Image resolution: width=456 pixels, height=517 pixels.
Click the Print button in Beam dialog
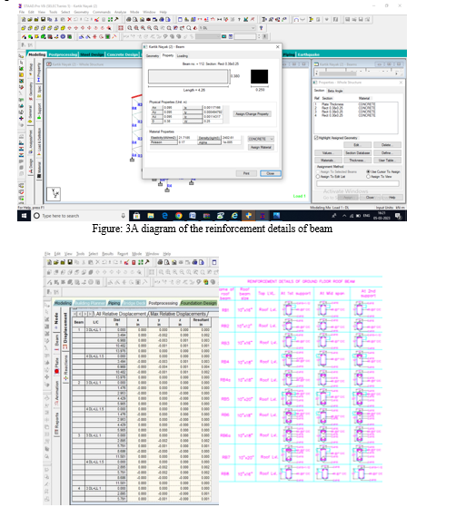pos(246,173)
